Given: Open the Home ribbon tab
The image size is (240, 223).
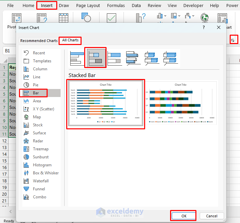Looking at the screenshot, I should (x=28, y=6).
